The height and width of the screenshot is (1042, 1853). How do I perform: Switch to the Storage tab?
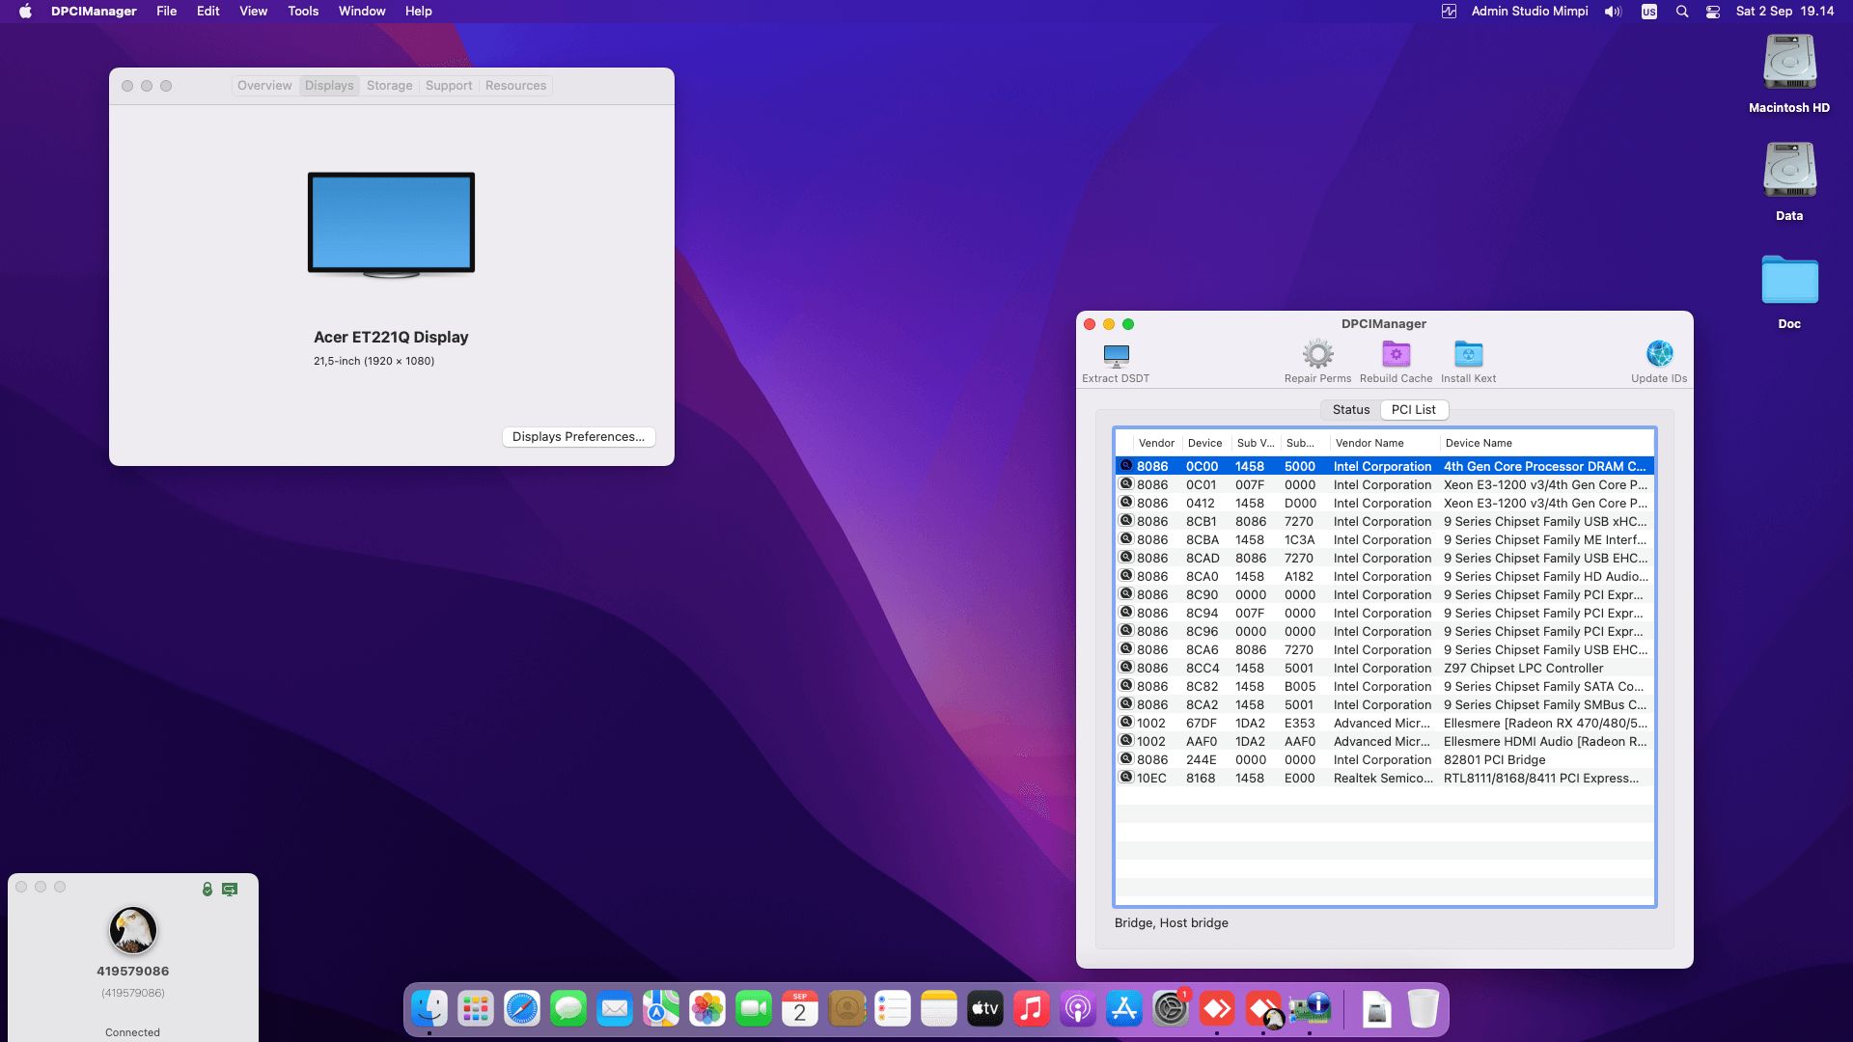click(390, 86)
